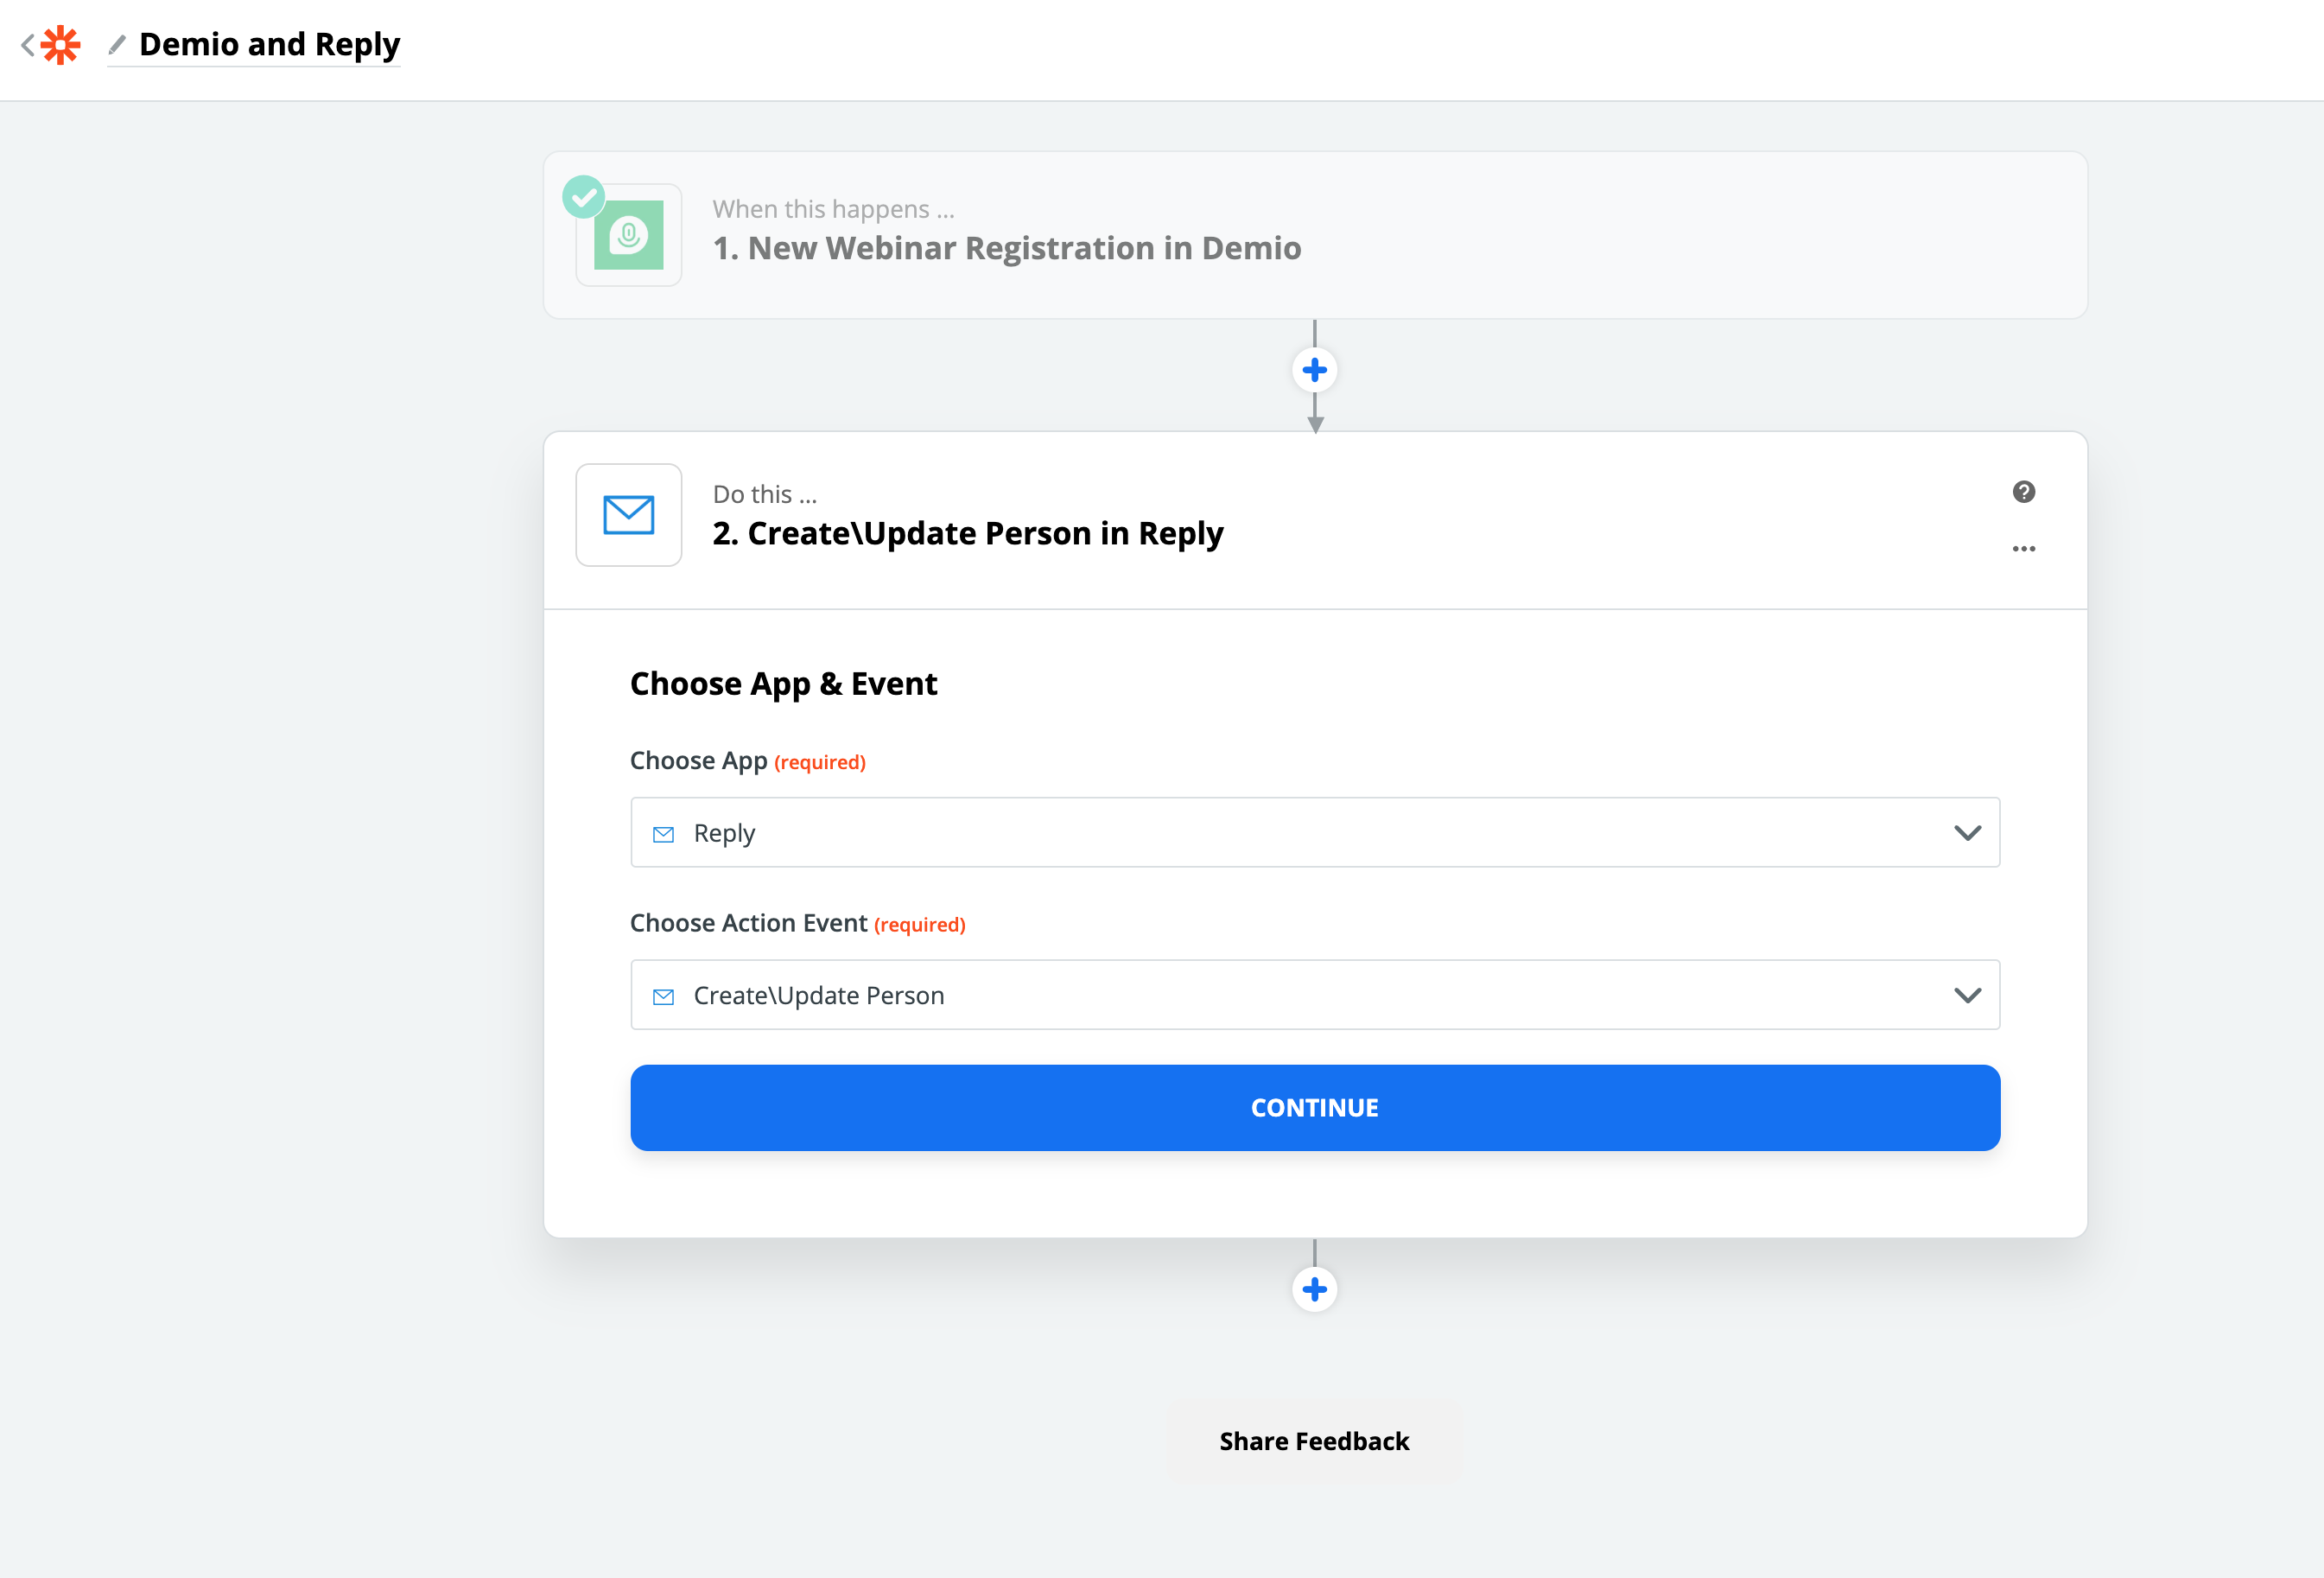Click the chevron of Create\Update Person field

[x=1967, y=995]
